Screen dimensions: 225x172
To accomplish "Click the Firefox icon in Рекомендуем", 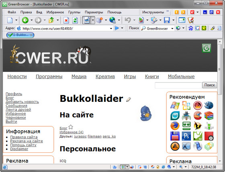I will 175,126.
